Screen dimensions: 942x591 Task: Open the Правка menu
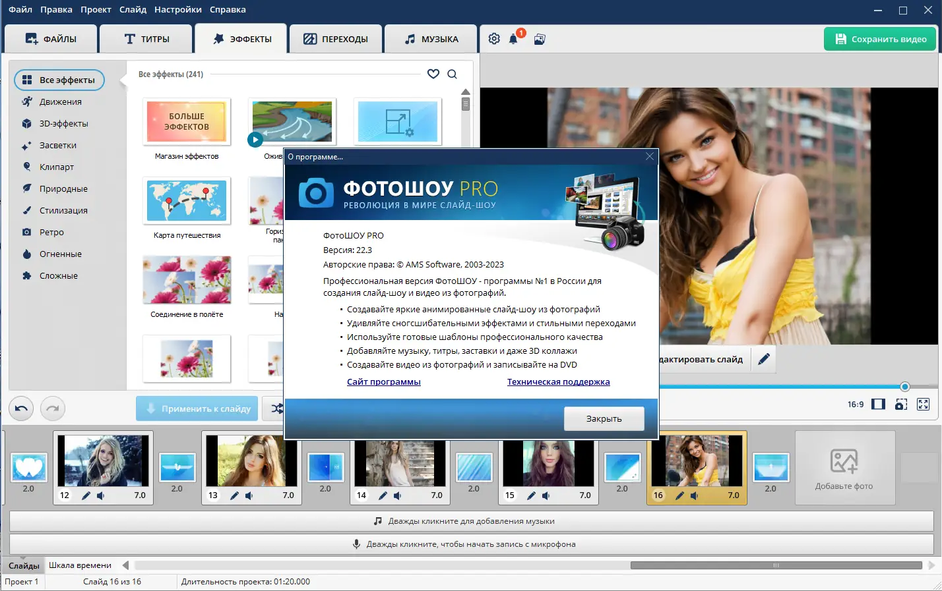pos(56,9)
